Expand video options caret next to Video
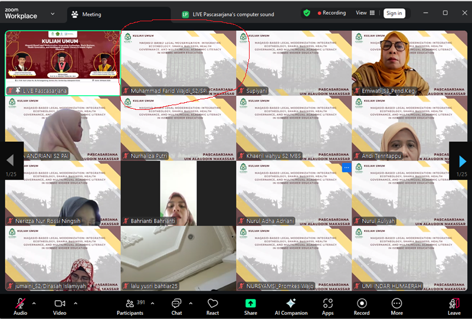Screen dimensions: 472x319 (x=76, y=303)
